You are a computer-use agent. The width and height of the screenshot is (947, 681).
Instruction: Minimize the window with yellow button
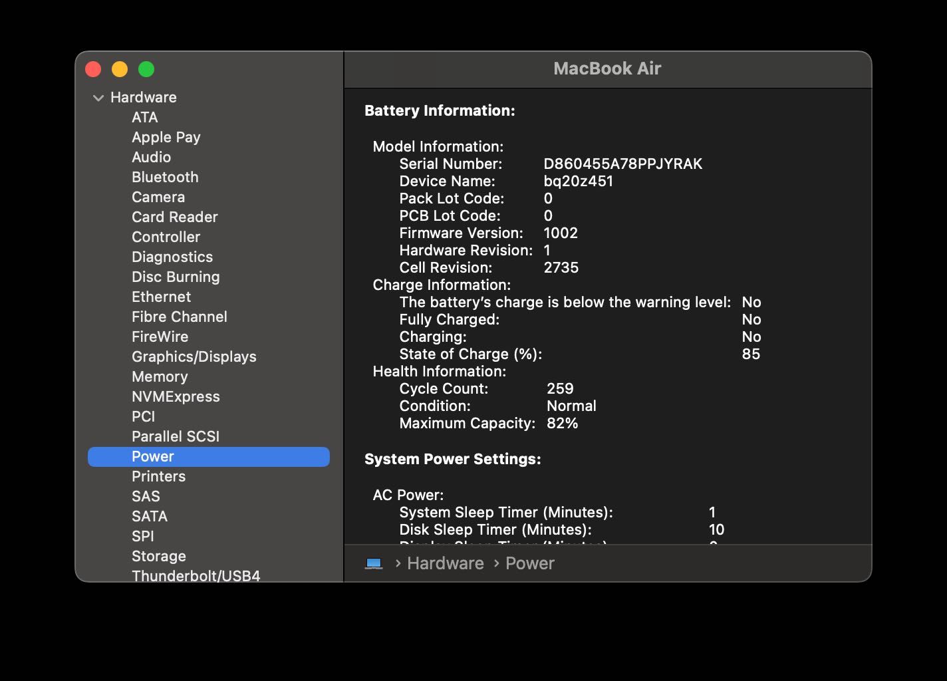(120, 69)
